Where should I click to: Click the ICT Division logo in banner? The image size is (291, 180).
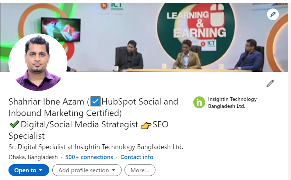[x=112, y=7]
